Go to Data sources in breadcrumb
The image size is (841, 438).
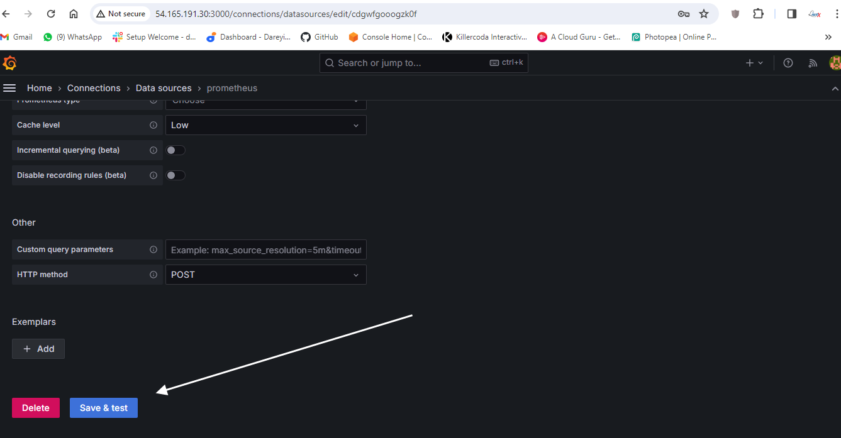pos(164,88)
